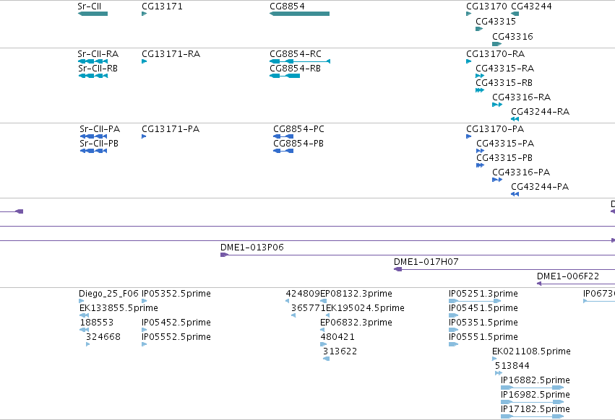Select the CG43315-PB protein label
615x420 pixels.
(504, 158)
